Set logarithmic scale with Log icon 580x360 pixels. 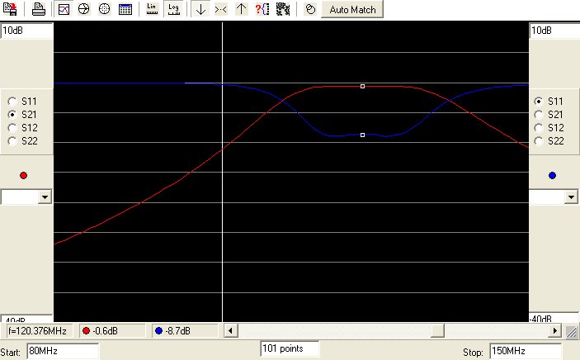click(x=172, y=10)
